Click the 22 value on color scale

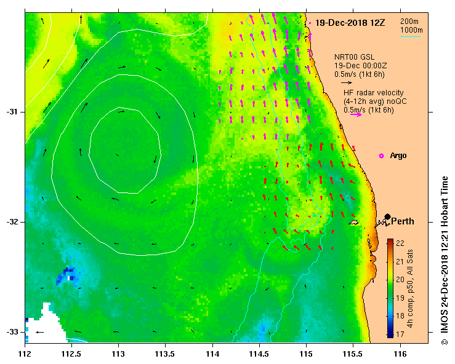pyautogui.click(x=400, y=243)
